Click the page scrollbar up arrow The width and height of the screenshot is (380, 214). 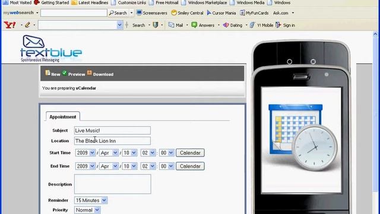point(375,34)
